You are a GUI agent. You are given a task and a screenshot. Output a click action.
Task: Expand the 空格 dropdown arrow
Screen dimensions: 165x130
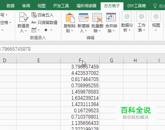[x=10, y=22]
